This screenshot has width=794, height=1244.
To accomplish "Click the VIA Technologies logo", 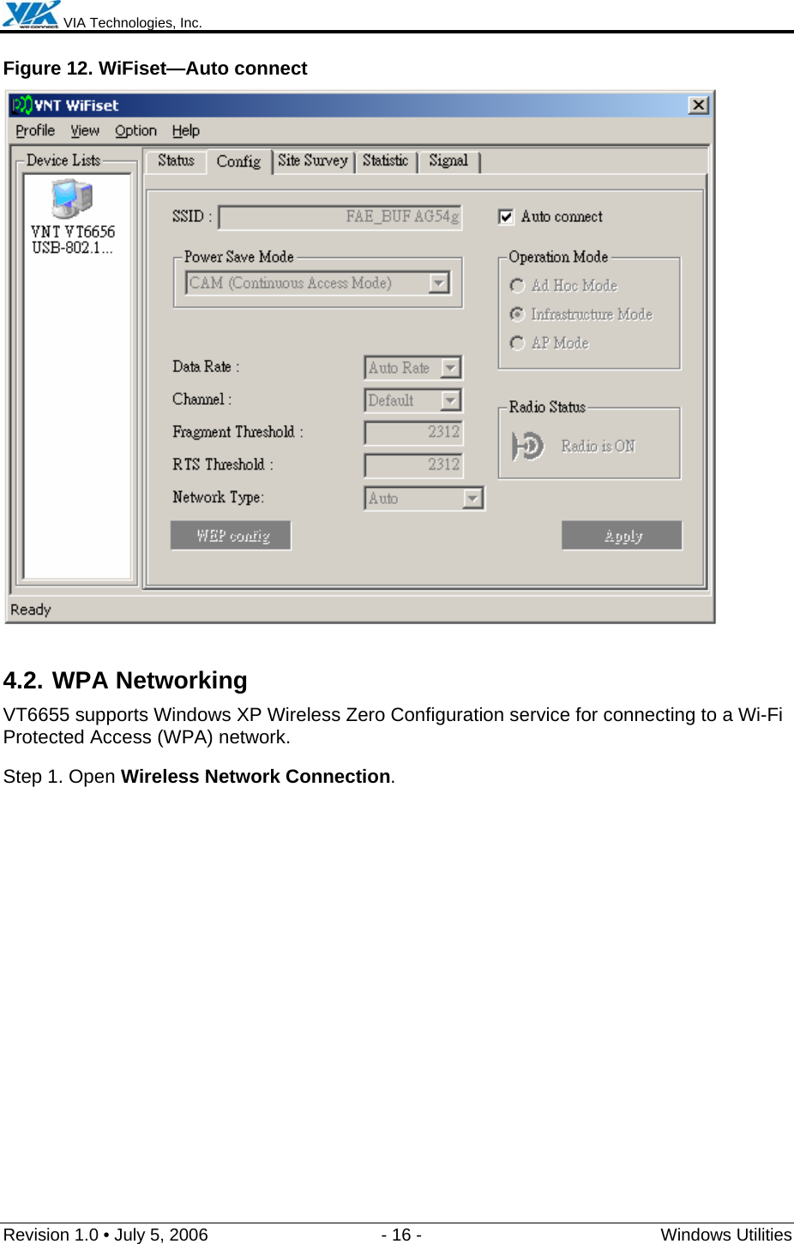I will [31, 15].
